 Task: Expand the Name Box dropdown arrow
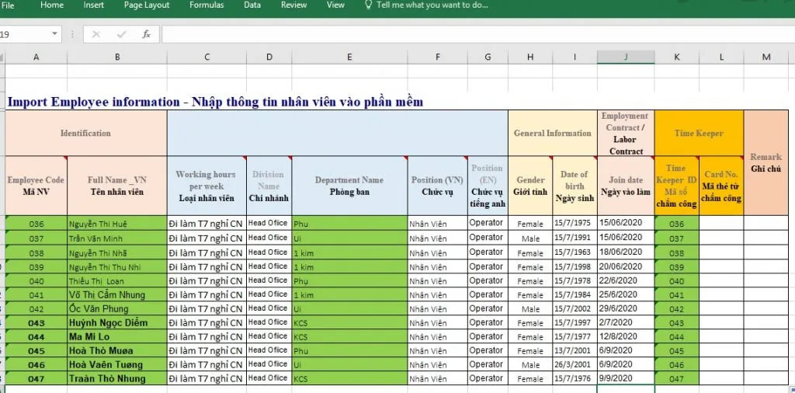(x=54, y=34)
